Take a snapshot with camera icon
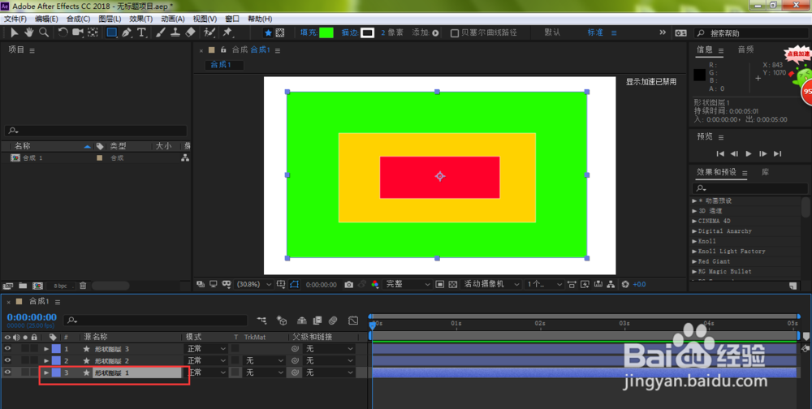 click(348, 284)
